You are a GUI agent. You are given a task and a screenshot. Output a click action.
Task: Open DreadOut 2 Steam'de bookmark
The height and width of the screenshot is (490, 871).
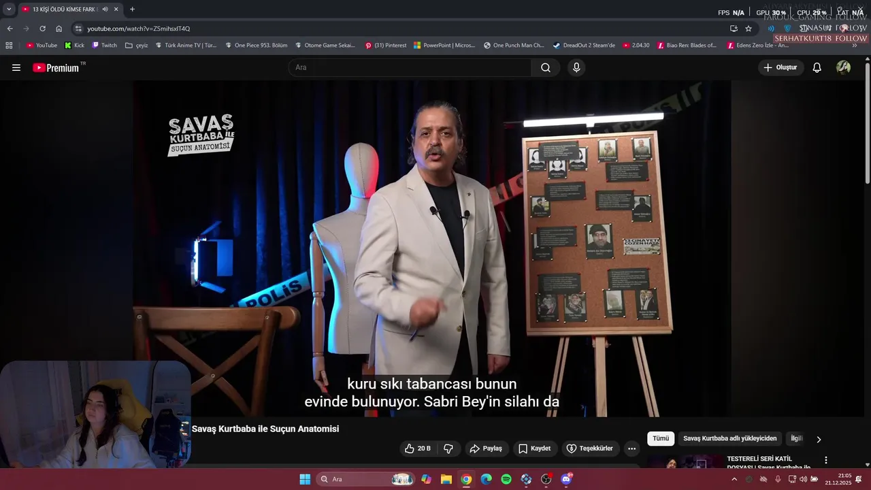(584, 46)
